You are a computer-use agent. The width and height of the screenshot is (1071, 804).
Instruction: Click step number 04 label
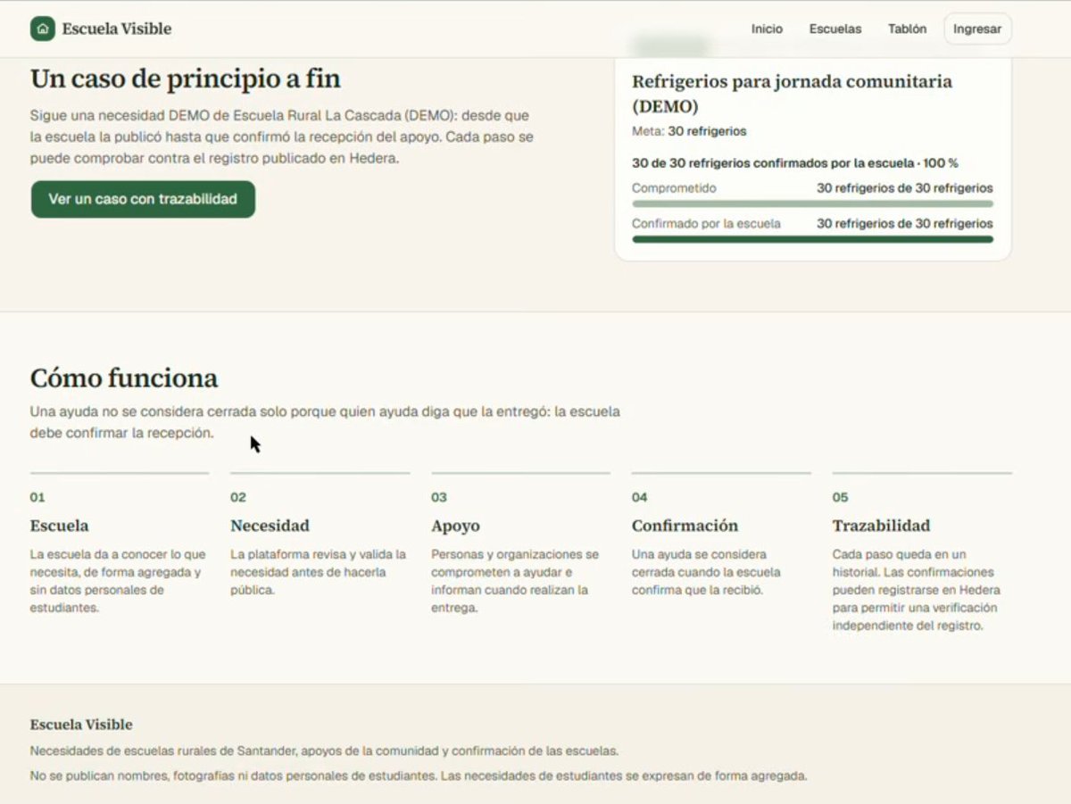tap(640, 497)
